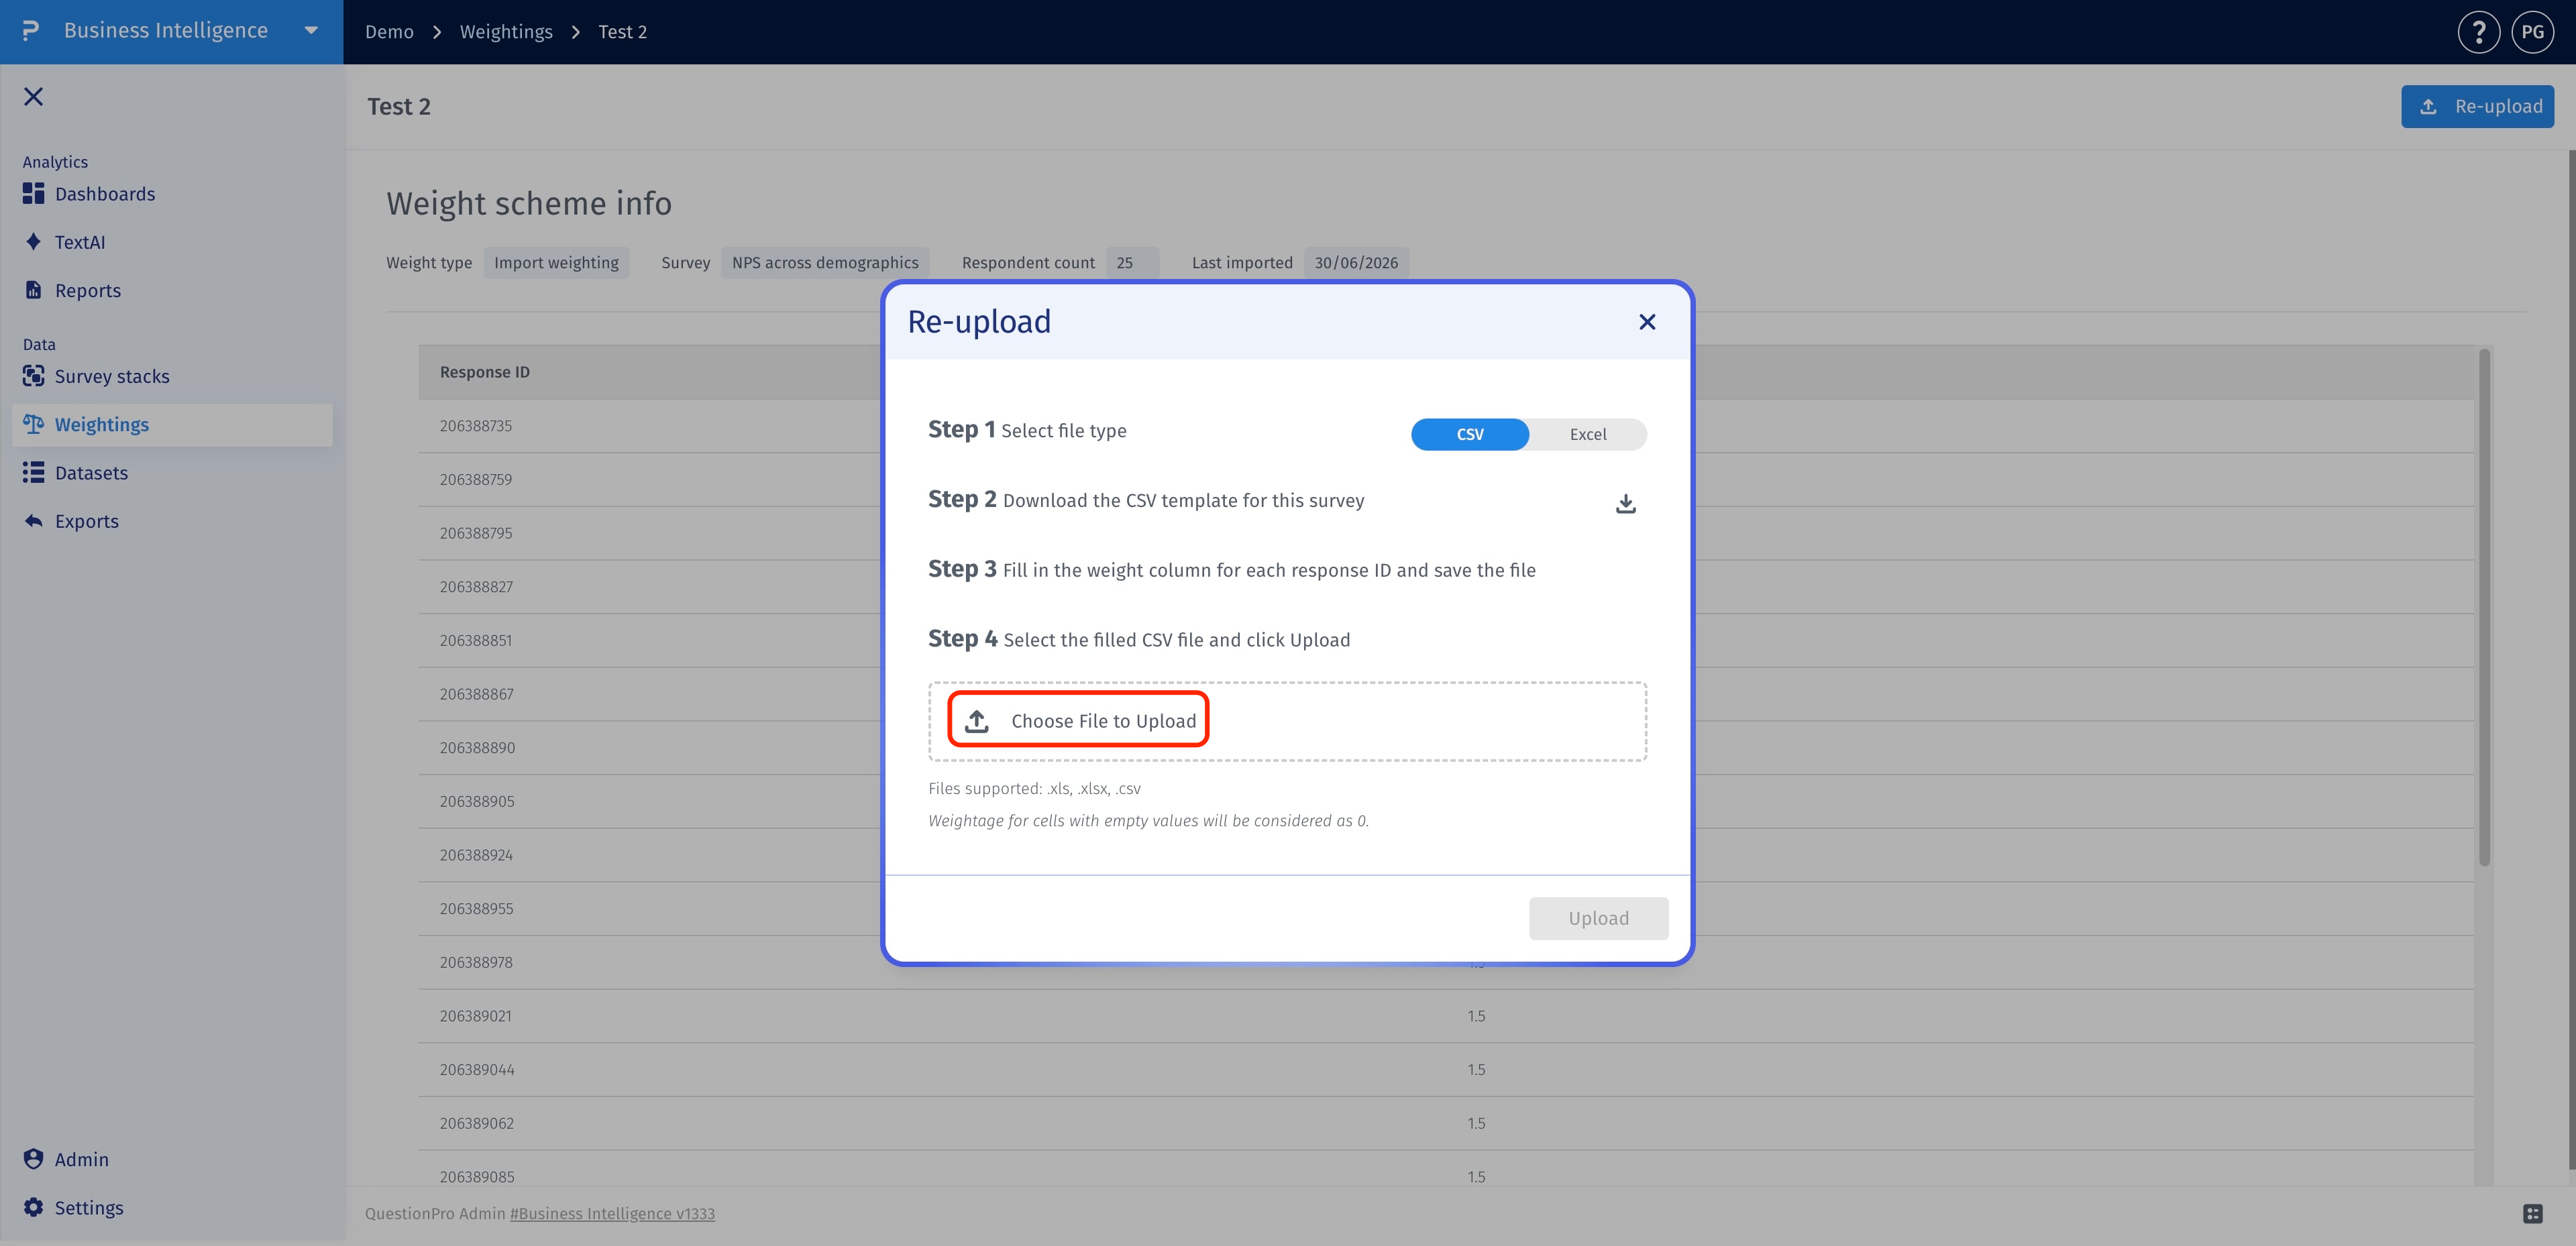Screen dimensions: 2576x1246
Task: Click Choose File to Upload
Action: [1079, 721]
